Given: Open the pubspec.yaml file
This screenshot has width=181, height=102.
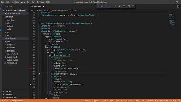Looking at the screenshot, I should (12, 60).
